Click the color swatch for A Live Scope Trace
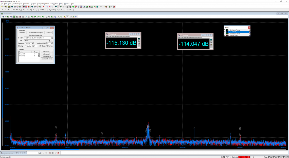This screenshot has width=289, height=158. [x=227, y=30]
